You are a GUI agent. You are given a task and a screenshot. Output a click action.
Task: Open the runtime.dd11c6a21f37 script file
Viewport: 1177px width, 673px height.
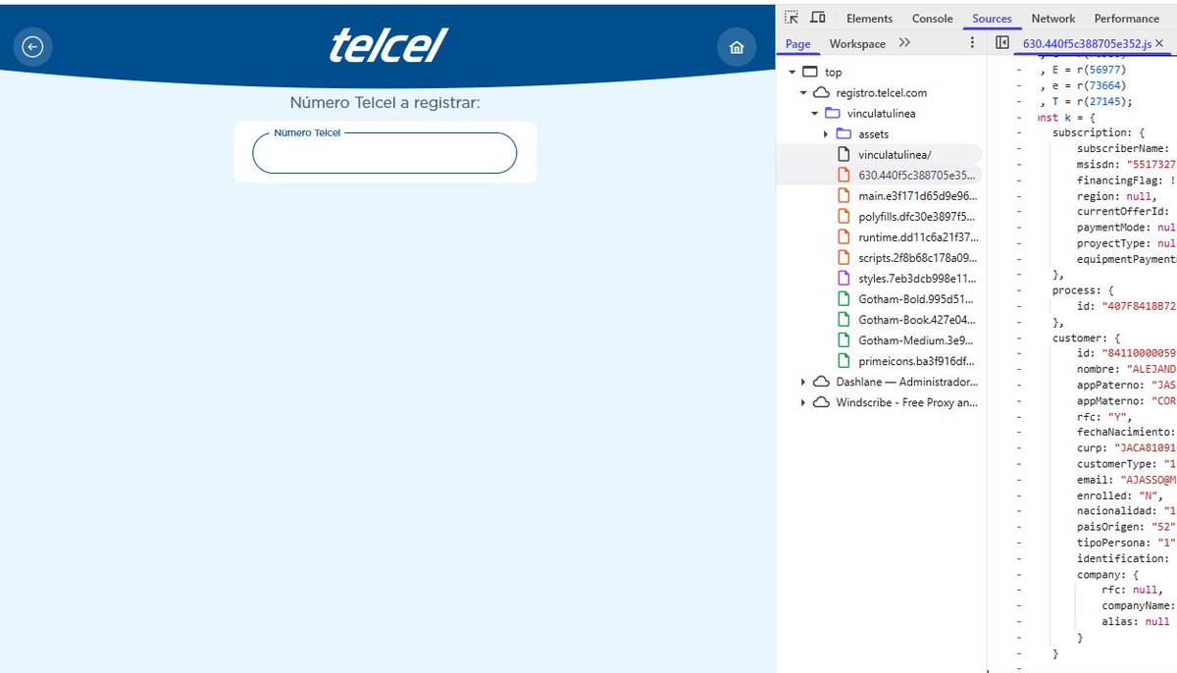click(x=917, y=237)
